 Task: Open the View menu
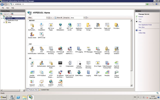tap(7, 8)
